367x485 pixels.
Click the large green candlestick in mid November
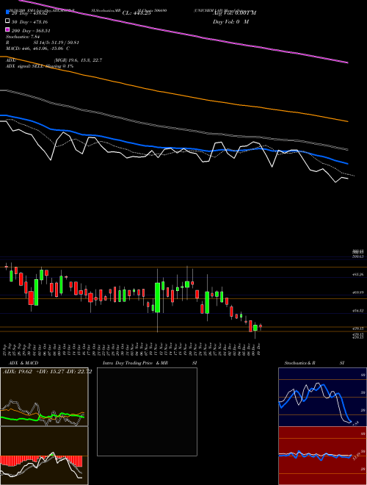point(158,298)
